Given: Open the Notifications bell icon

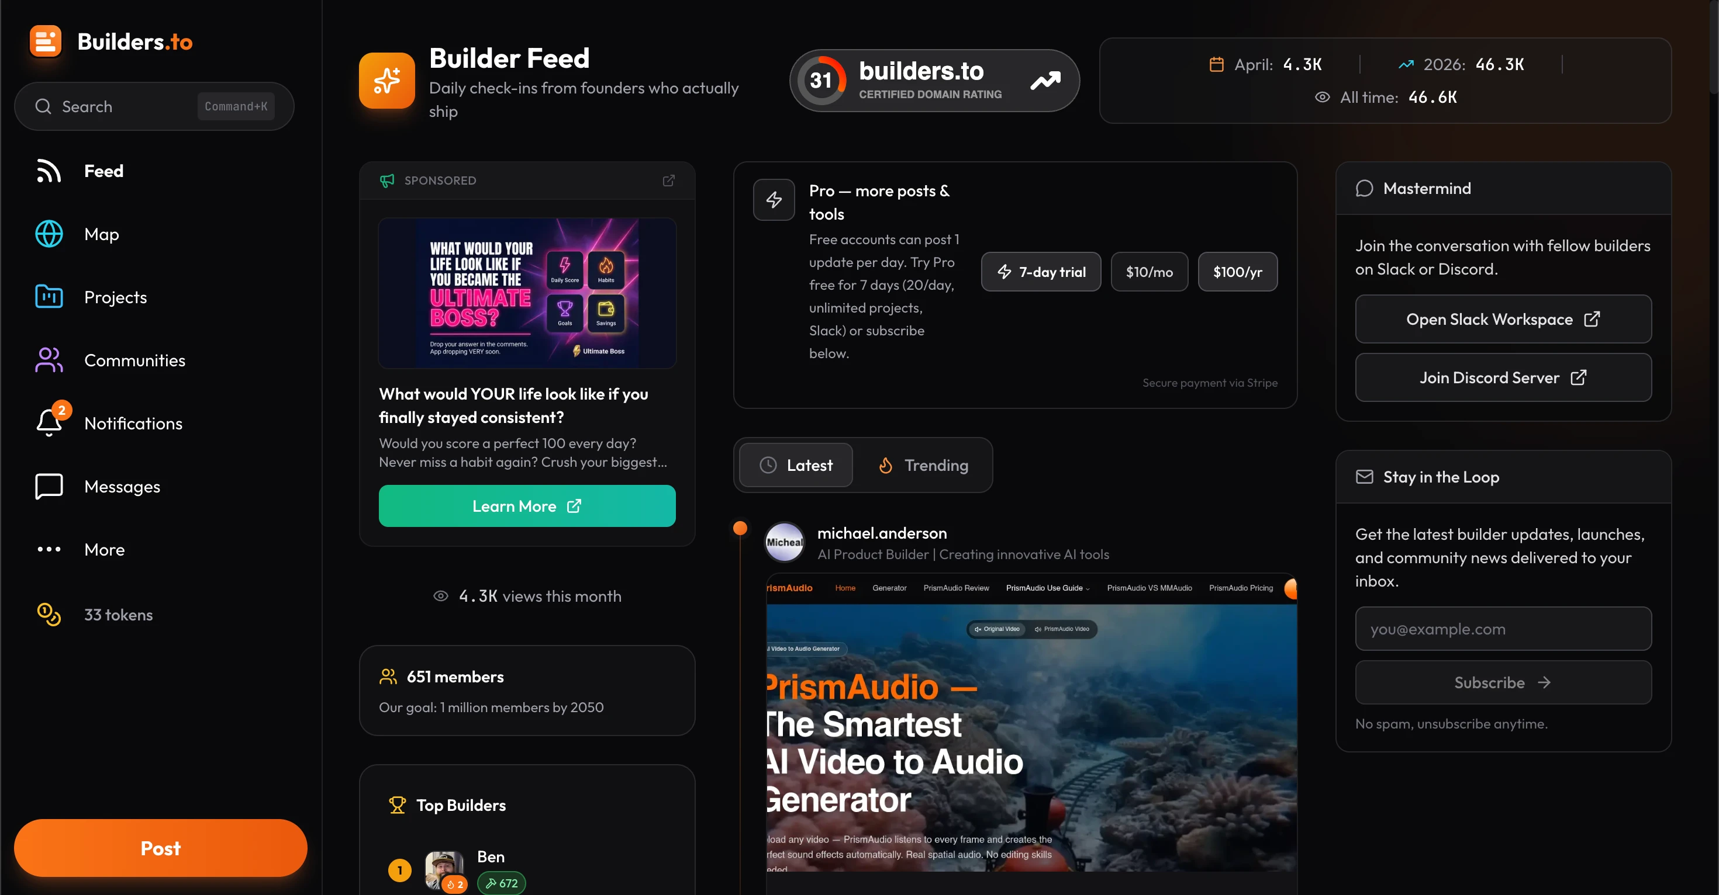Looking at the screenshot, I should tap(49, 422).
